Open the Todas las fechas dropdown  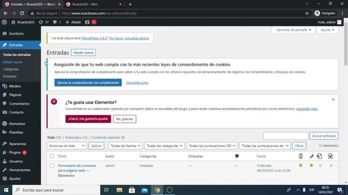pyautogui.click(x=126, y=146)
